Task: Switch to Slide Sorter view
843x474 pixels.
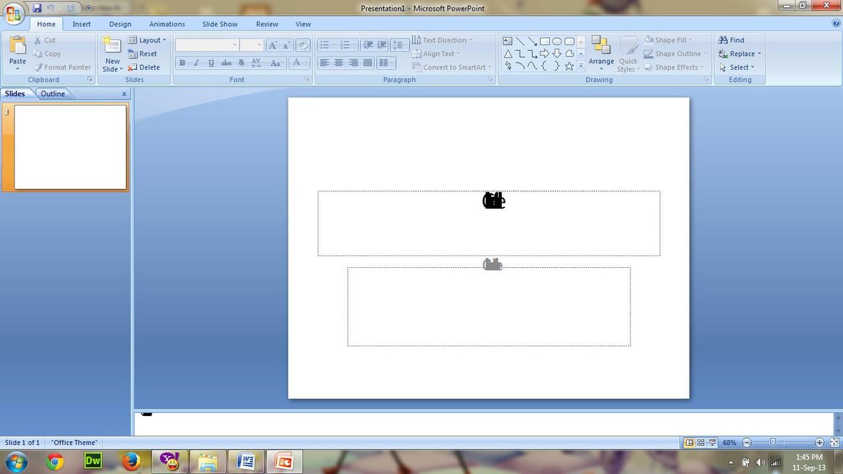Action: coord(701,443)
